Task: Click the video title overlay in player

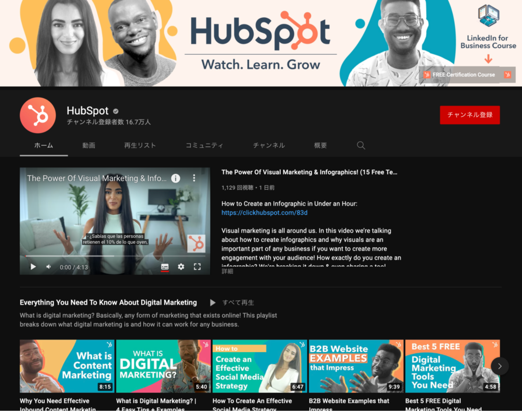Action: pos(96,178)
